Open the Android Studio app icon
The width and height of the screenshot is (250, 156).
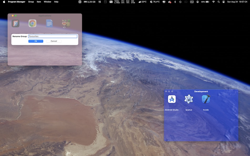[172, 99]
